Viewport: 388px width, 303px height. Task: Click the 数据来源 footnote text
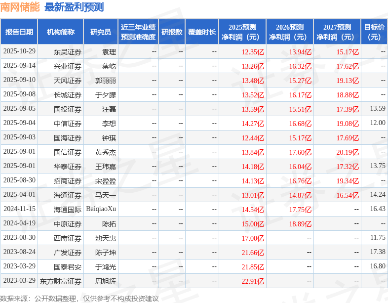point(79,299)
